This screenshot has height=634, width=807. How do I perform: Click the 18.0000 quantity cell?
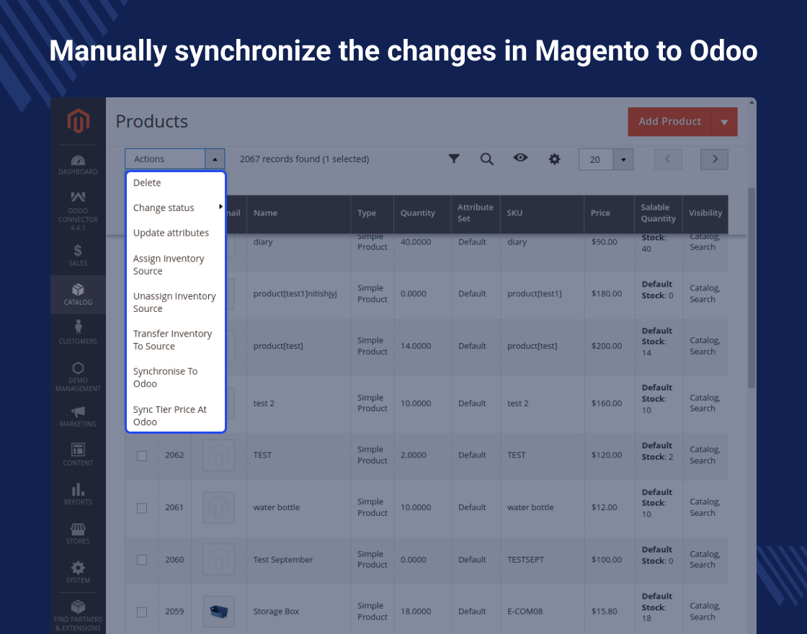(x=416, y=612)
